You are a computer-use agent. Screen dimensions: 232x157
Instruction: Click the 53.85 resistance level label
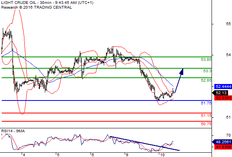tap(206, 60)
